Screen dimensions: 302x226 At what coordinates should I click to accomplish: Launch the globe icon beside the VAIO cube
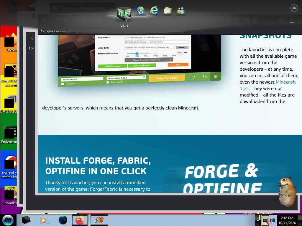pyautogui.click(x=141, y=10)
